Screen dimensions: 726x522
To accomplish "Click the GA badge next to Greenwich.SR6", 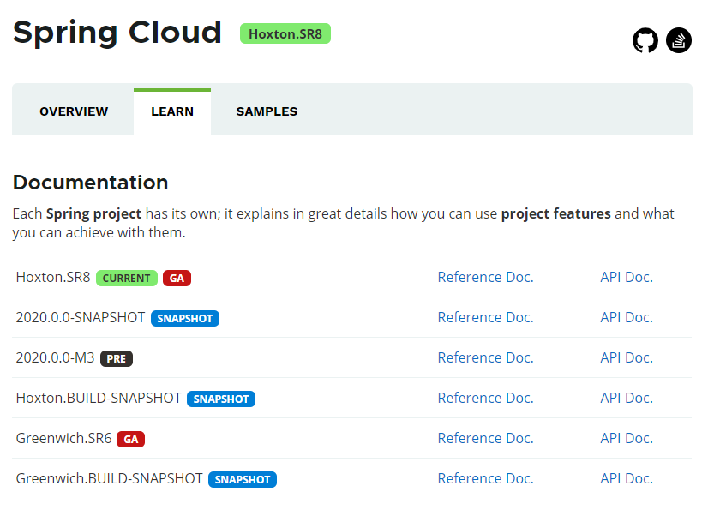I will pos(130,439).
